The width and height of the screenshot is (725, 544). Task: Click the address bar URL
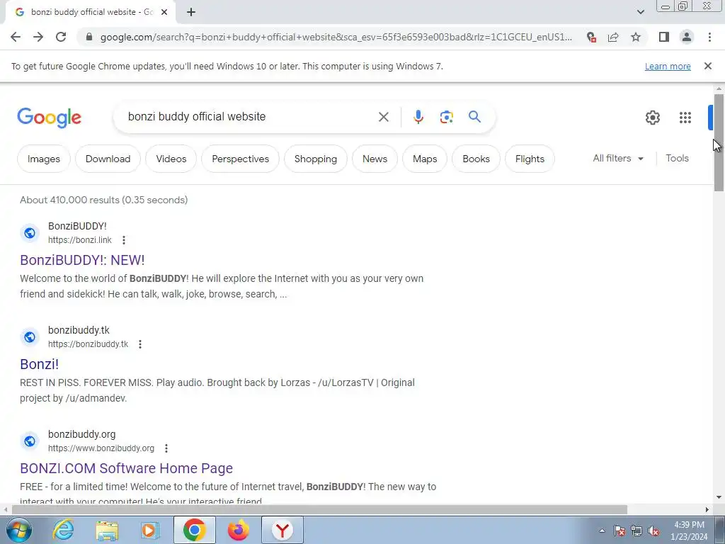(x=336, y=37)
